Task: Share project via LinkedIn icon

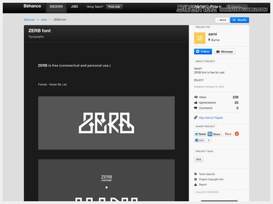Action: click(210, 134)
